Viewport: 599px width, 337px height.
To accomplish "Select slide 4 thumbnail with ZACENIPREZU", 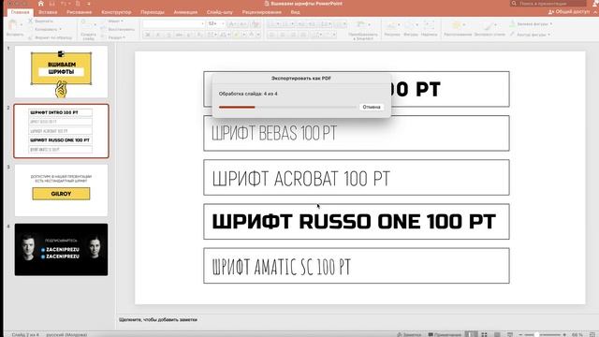I will pyautogui.click(x=61, y=250).
